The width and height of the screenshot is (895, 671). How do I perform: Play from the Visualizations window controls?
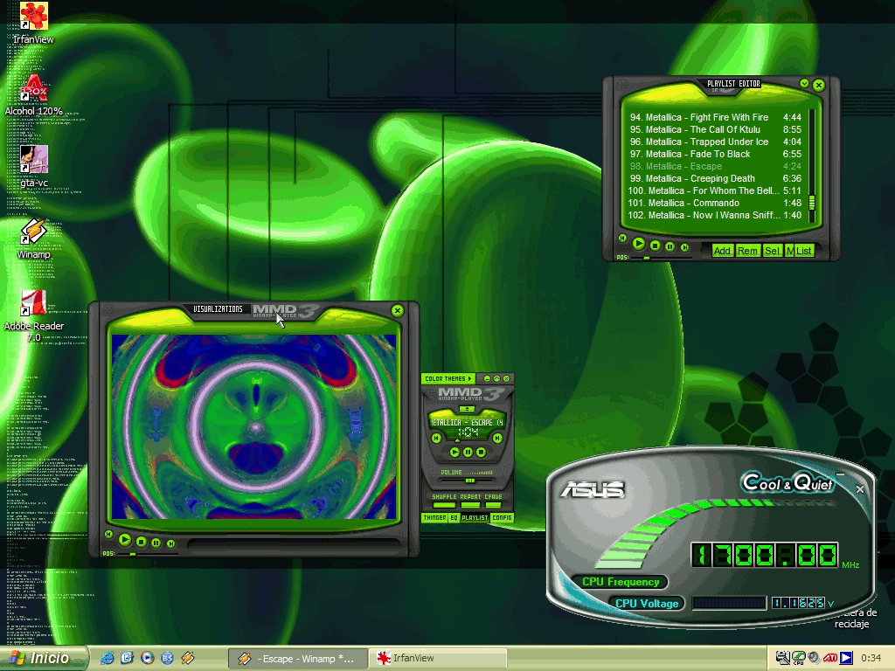[x=125, y=540]
